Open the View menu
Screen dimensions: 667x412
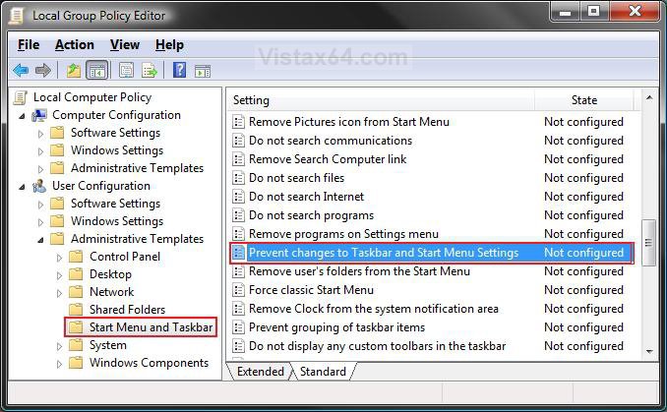[125, 44]
